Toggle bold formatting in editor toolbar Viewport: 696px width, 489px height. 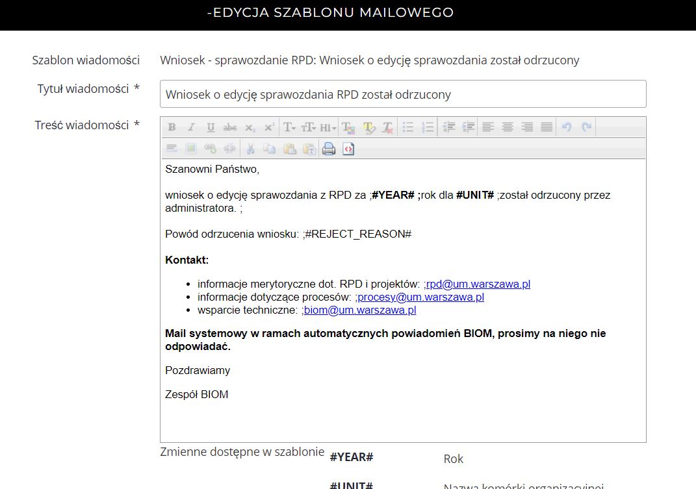(x=172, y=127)
